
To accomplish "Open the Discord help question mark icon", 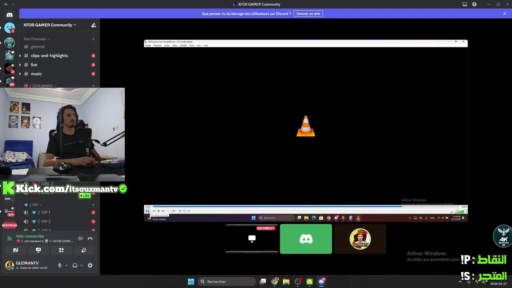I will [x=474, y=4].
